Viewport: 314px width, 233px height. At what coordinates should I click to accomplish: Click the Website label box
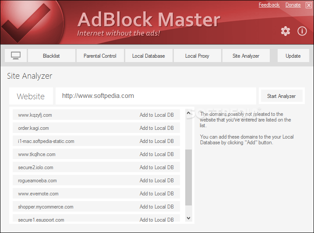pos(31,96)
